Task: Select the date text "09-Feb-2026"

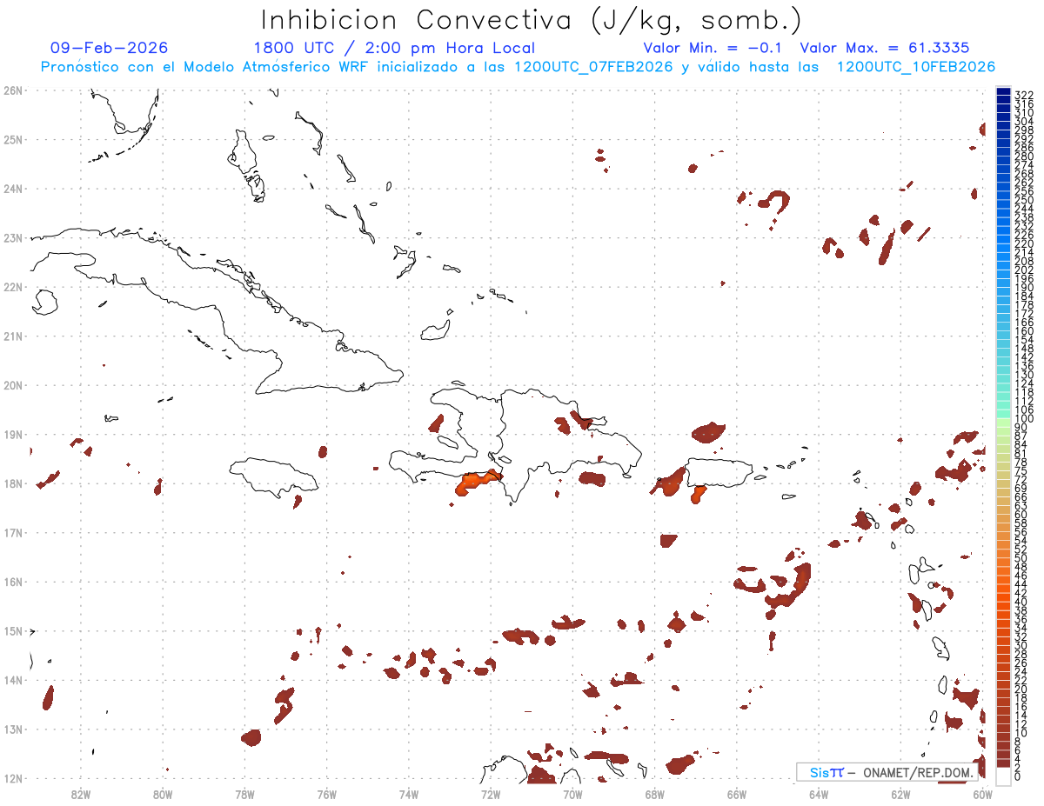Action: [x=110, y=48]
